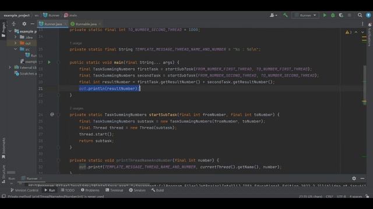Viewport: 373px width, 209px height.
Task: Select Scratches and Consoles tree item
Action: click(26, 74)
